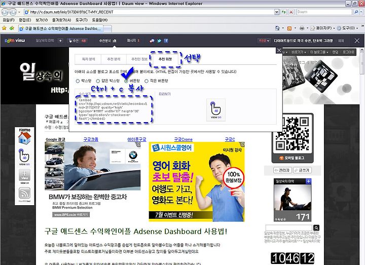The image size is (365, 265).
Task: Close the widget popup with its X button
Action: [x=279, y=50]
